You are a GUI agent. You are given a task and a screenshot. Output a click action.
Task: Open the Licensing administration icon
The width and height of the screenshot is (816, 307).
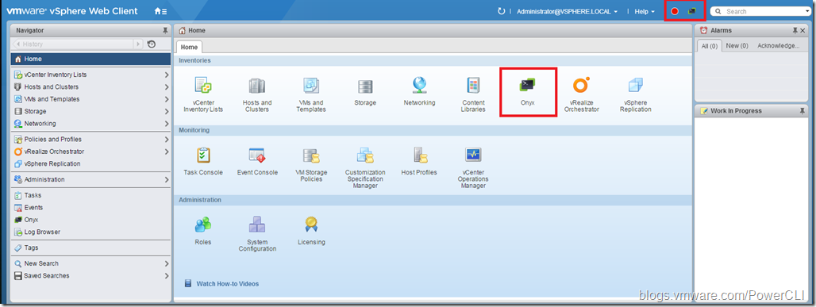[311, 231]
